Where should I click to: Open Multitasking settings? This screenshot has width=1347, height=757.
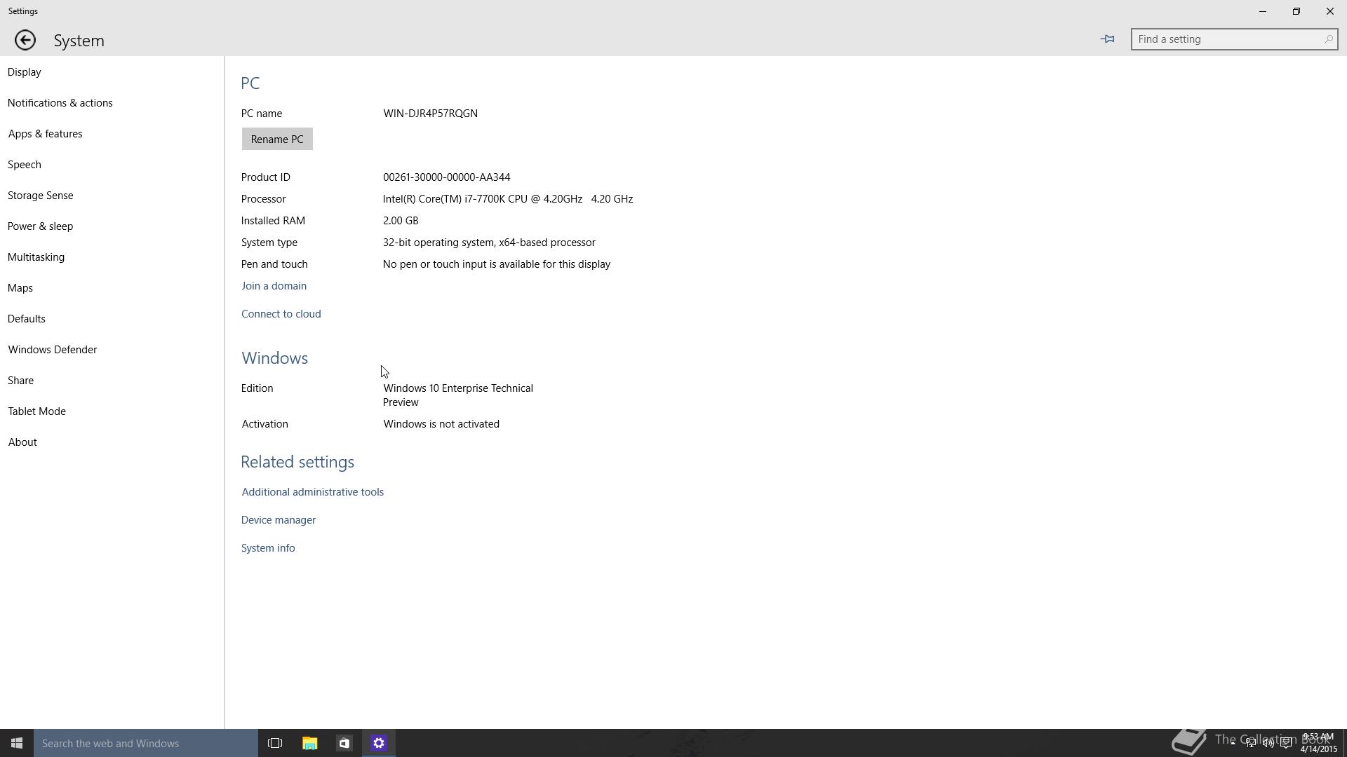click(x=36, y=257)
